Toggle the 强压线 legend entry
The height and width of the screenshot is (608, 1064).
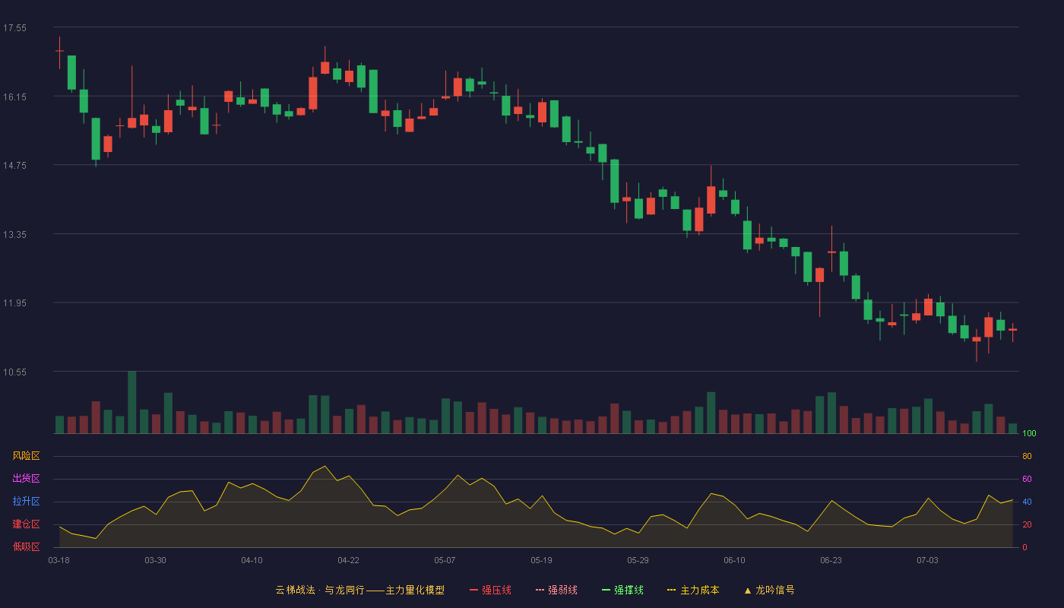tap(491, 590)
